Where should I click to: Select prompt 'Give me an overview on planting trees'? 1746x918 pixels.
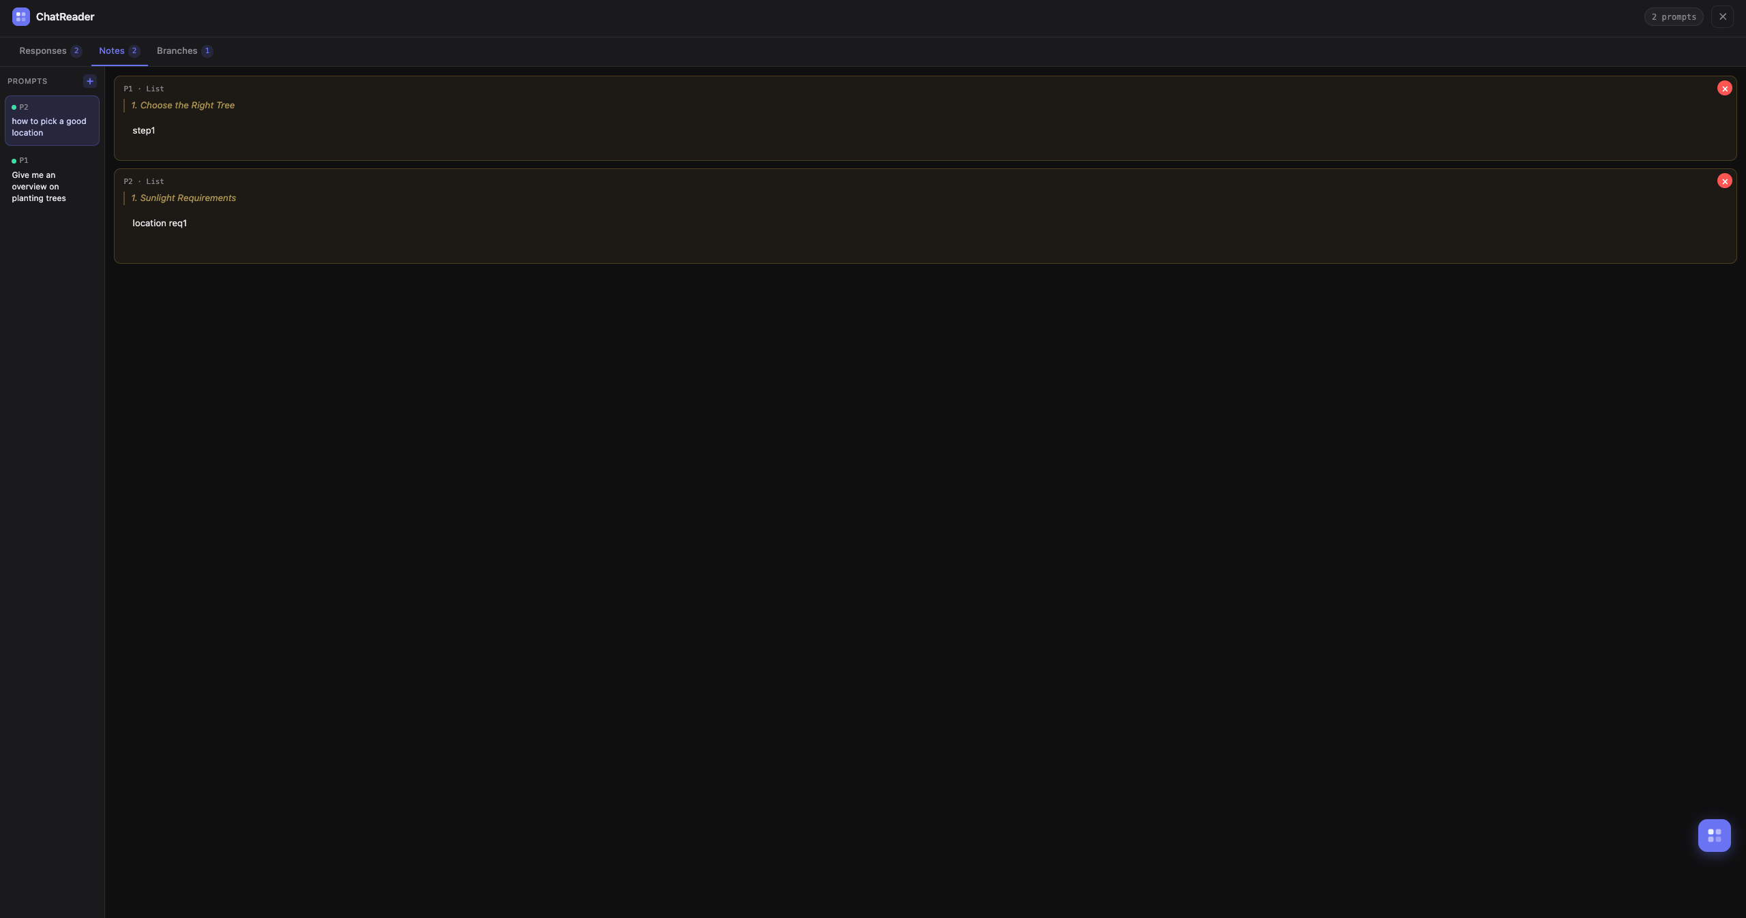coord(52,180)
